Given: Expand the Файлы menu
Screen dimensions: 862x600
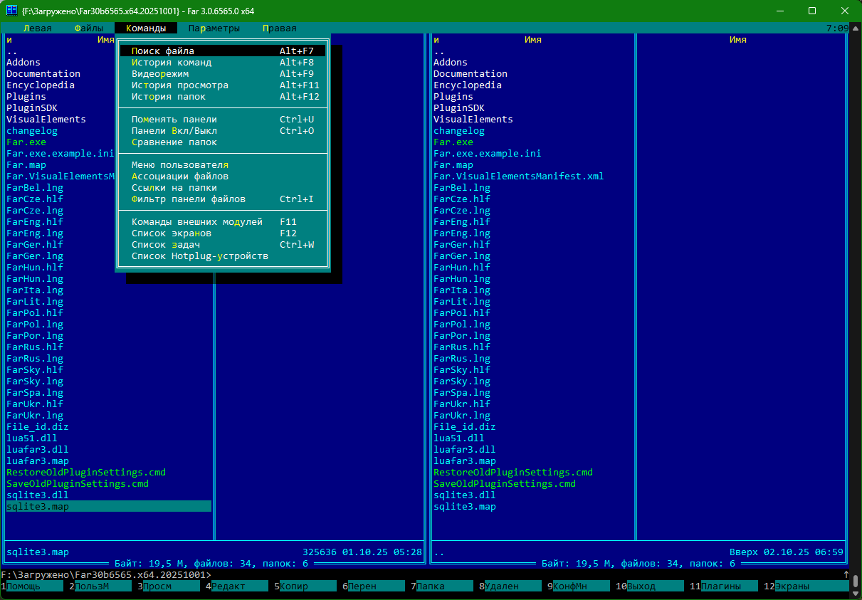Looking at the screenshot, I should (88, 28).
